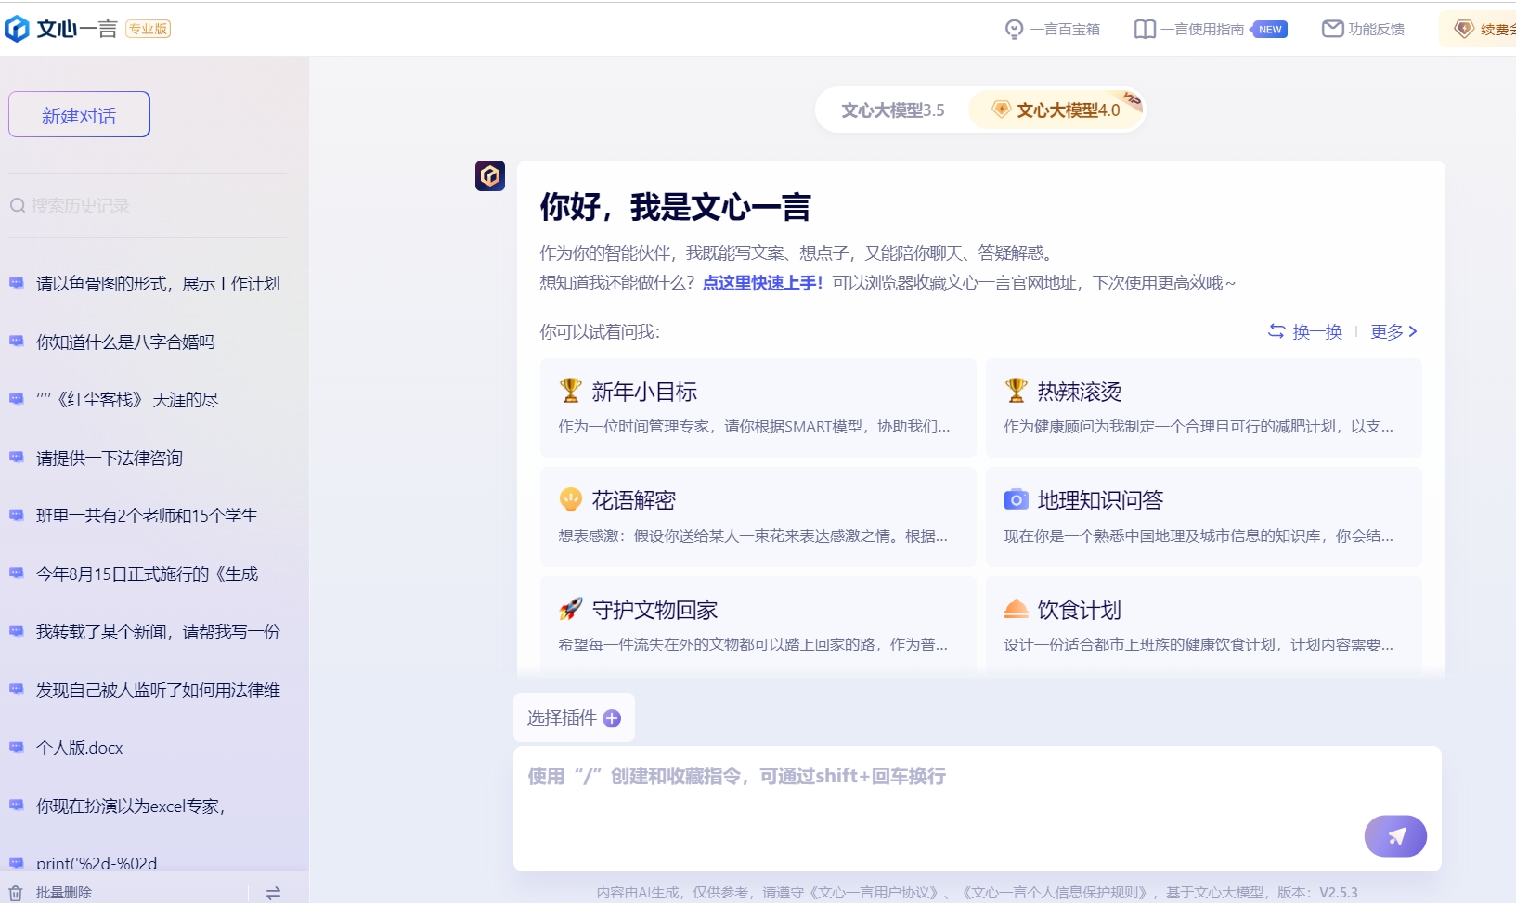This screenshot has height=903, width=1516.
Task: Click chat icon beside 我转载了某个新闻
Action: (x=17, y=631)
